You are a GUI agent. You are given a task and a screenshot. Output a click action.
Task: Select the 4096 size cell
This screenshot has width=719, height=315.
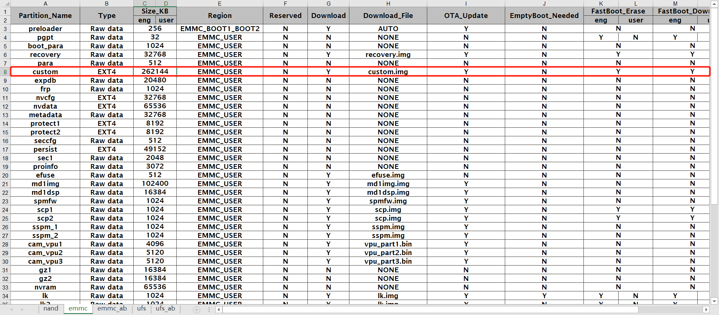tap(155, 244)
